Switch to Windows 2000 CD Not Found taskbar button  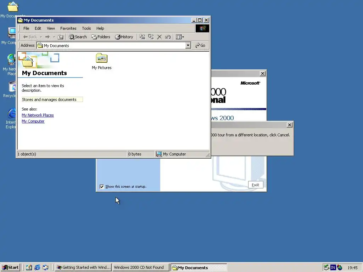(x=141, y=267)
